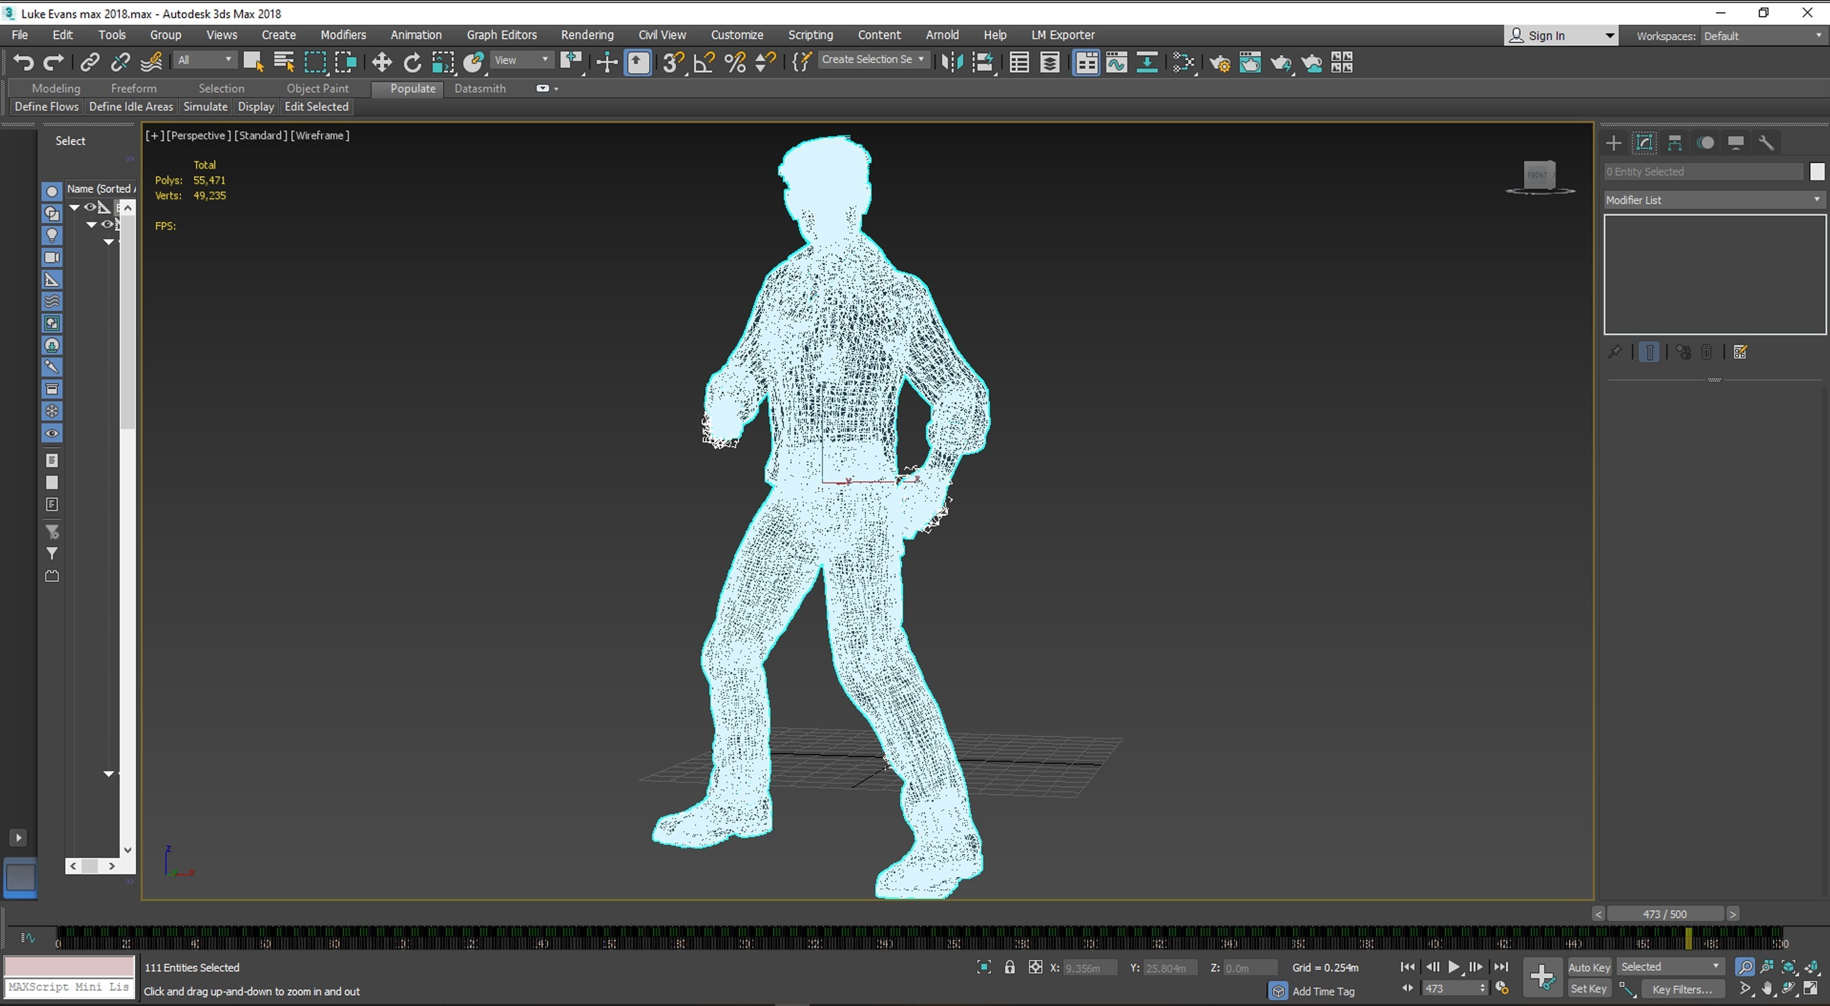Viewport: 1830px width, 1006px height.
Task: Click the Define Idle Areas button
Action: [x=131, y=107]
